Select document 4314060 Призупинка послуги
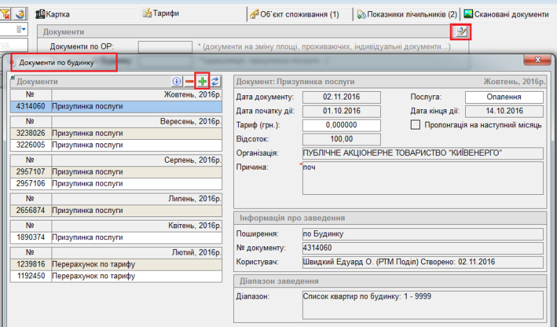The width and height of the screenshot is (557, 327). tap(116, 106)
